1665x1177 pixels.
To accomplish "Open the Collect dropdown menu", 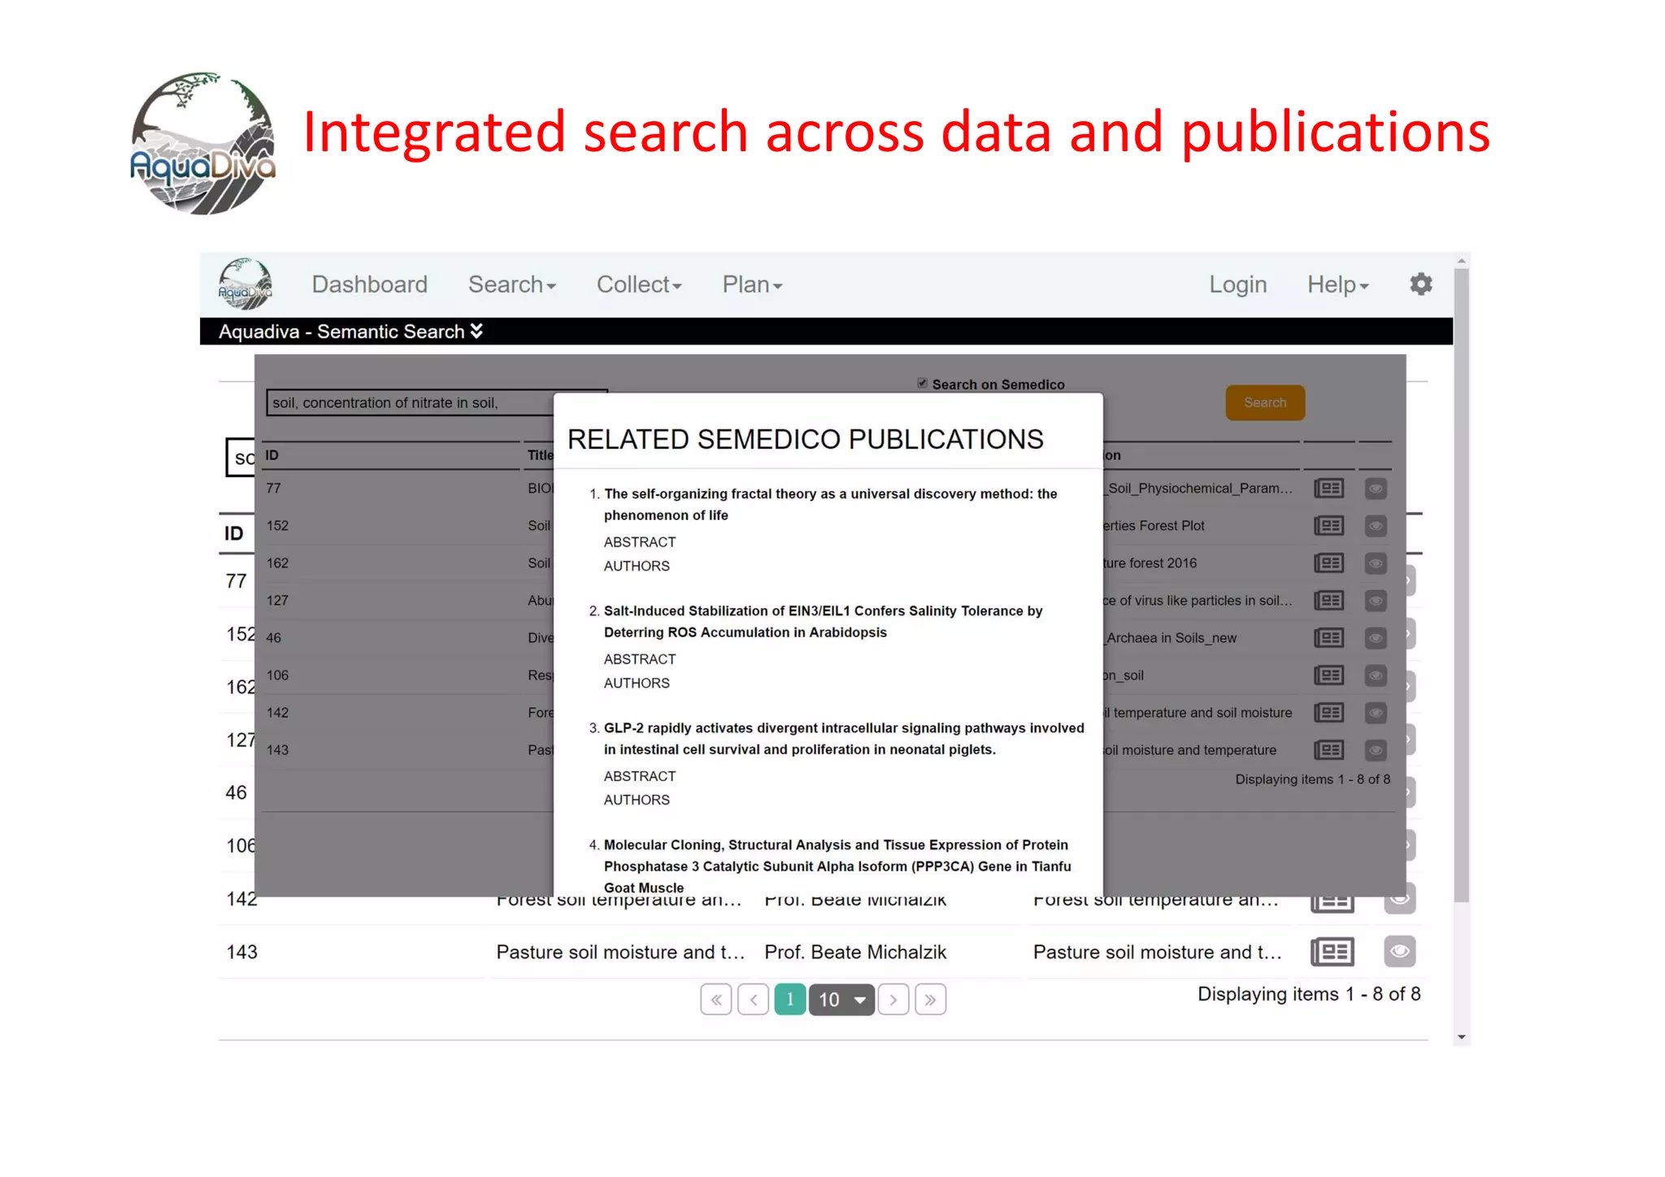I will 639,284.
